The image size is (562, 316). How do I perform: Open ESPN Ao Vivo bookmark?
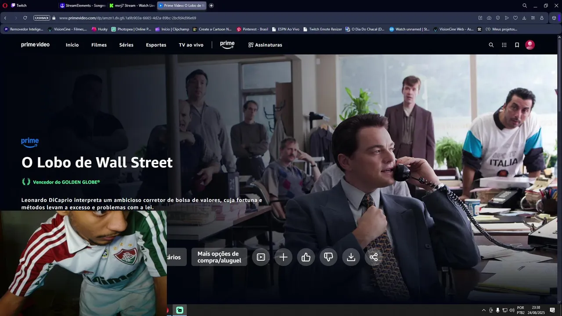tap(285, 29)
